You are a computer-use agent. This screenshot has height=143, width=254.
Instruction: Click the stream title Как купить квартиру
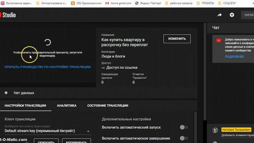124,42
